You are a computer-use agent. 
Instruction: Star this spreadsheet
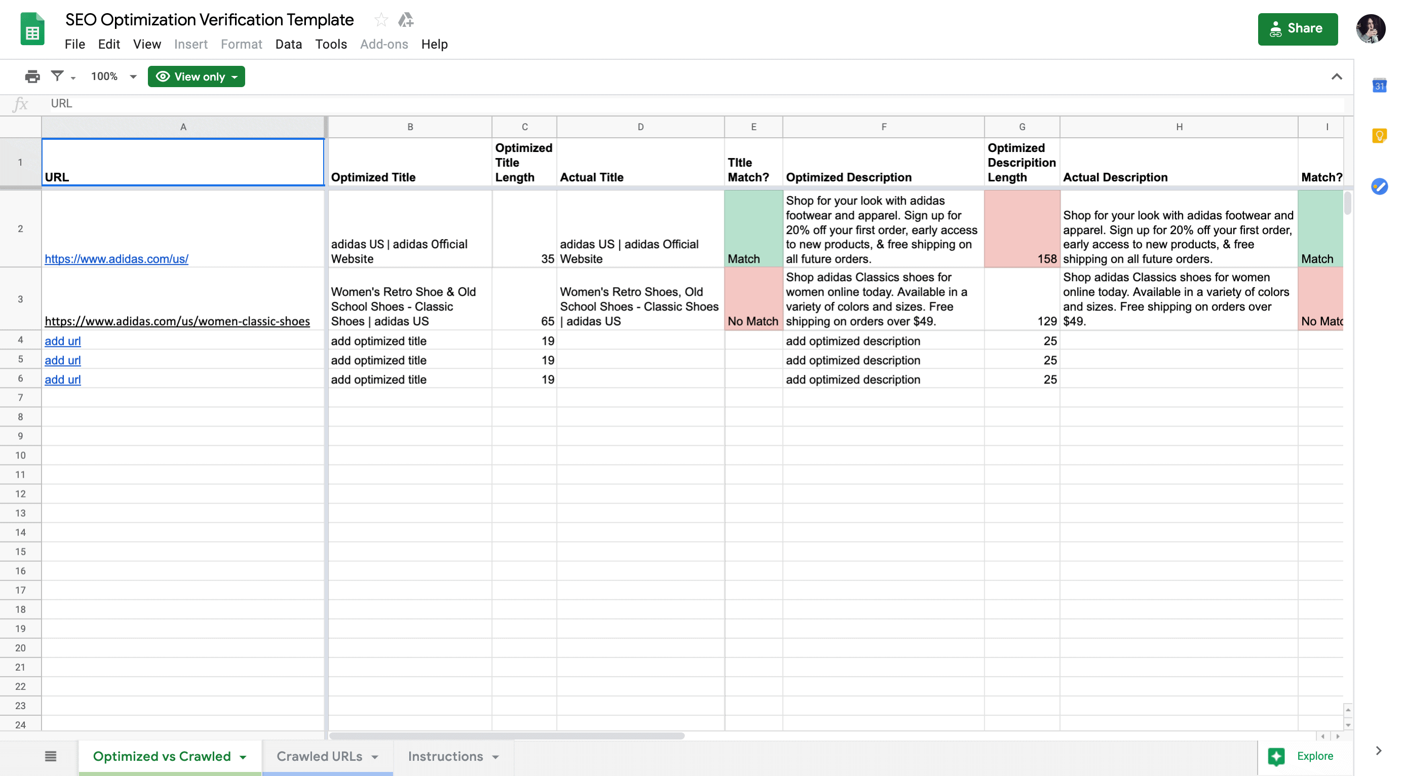click(381, 20)
